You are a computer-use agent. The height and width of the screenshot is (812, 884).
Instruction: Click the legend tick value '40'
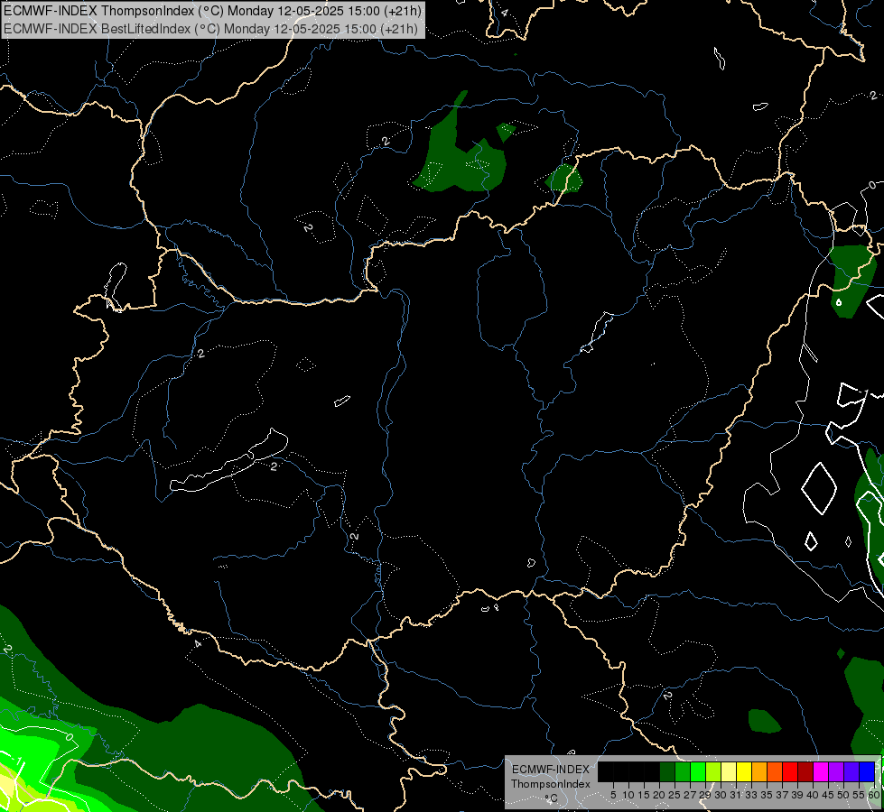point(813,795)
